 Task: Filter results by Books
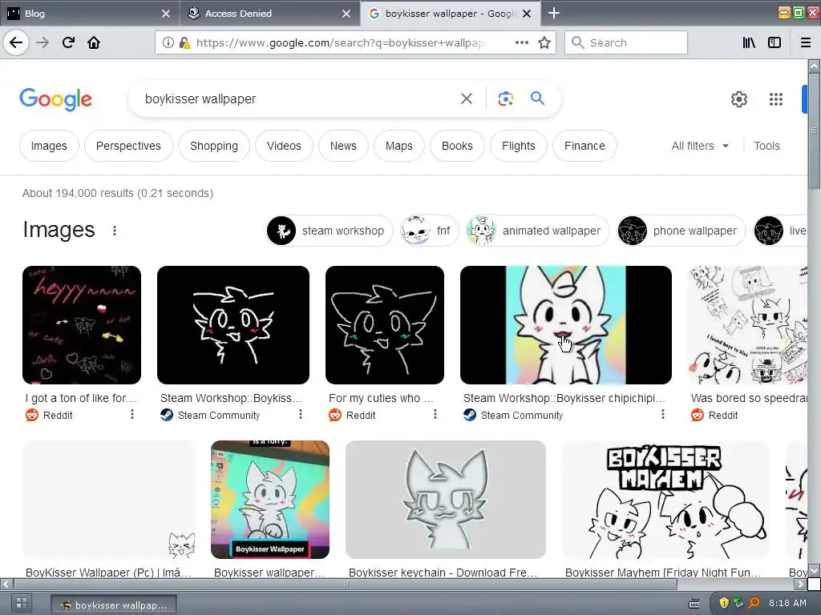point(457,146)
